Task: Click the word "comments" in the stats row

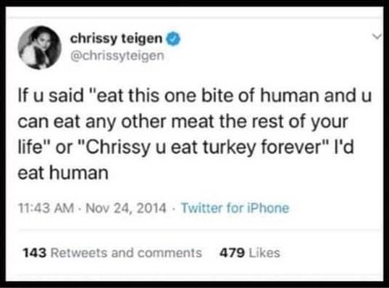Action: (x=170, y=252)
